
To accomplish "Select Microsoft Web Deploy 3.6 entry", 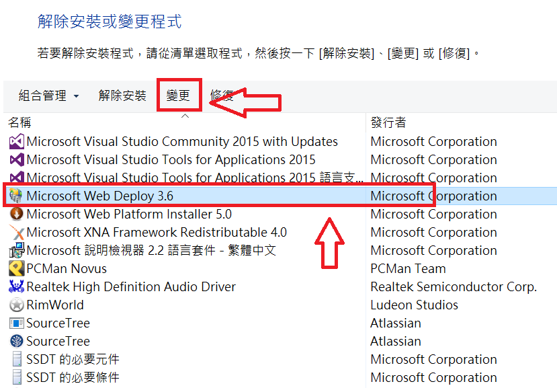I will click(100, 196).
